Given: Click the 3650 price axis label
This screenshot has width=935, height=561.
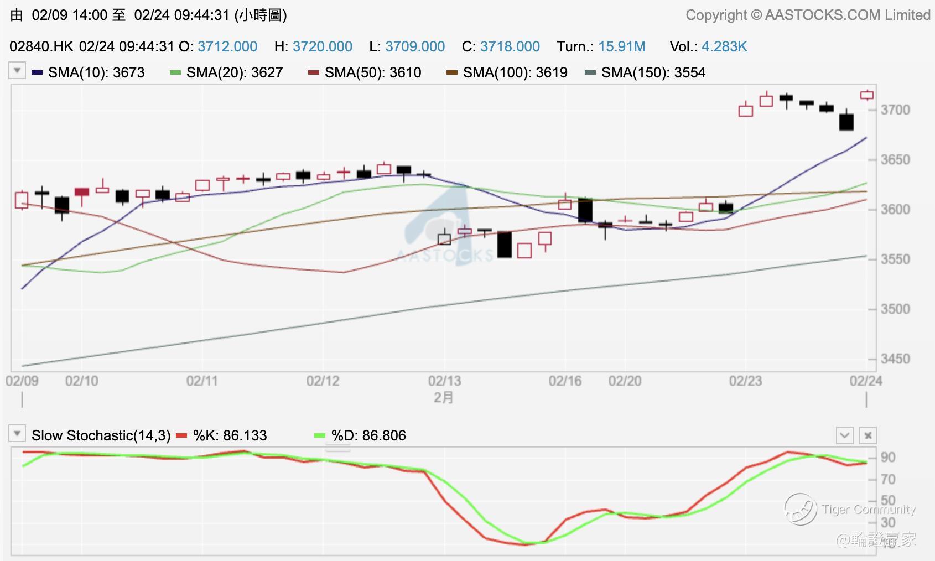Looking at the screenshot, I should point(895,160).
